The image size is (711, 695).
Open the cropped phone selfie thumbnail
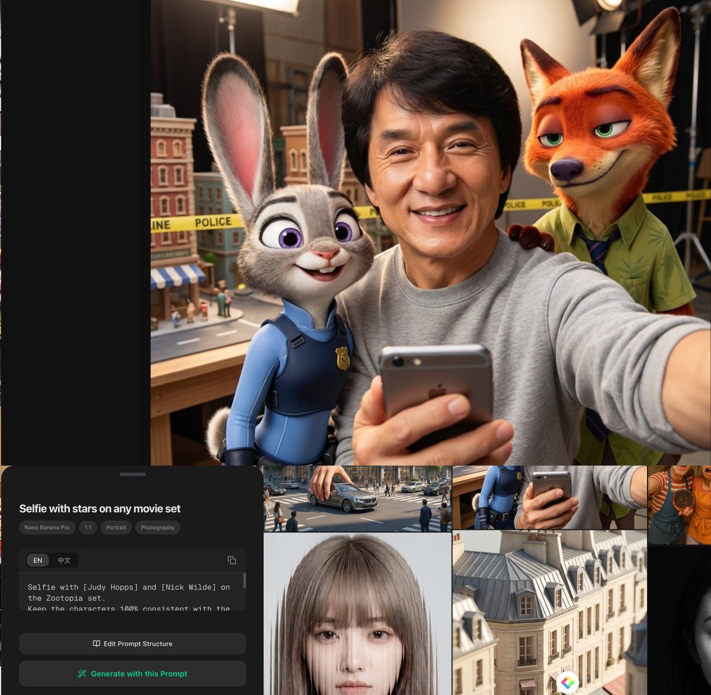coord(550,497)
